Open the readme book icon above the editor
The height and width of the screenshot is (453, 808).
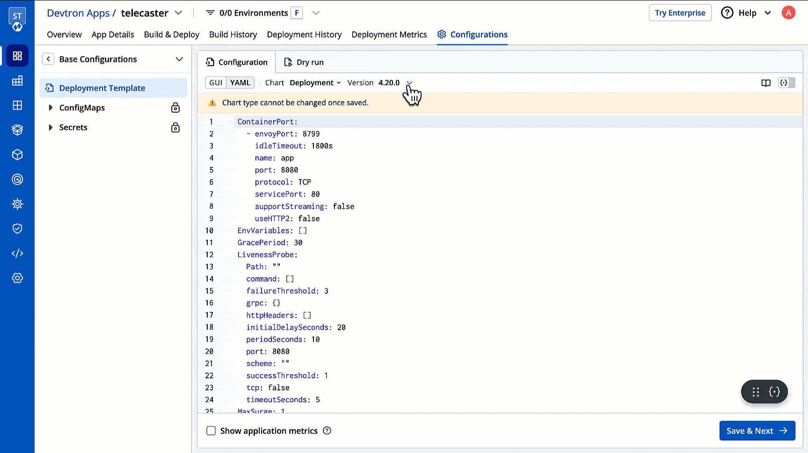[766, 83]
